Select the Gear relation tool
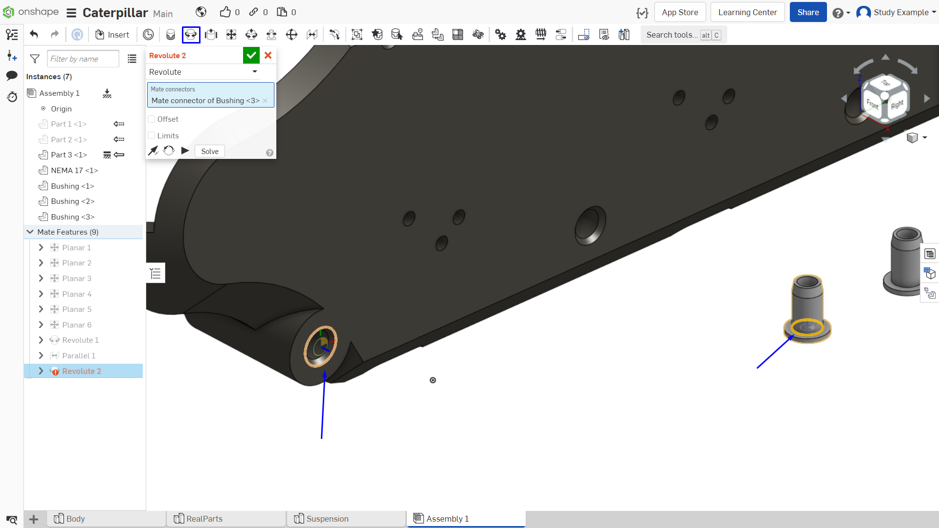 (500, 34)
